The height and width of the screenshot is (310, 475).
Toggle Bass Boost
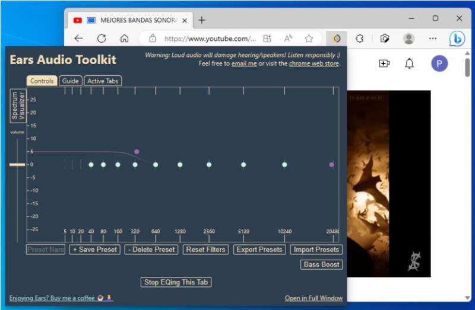coord(321,264)
